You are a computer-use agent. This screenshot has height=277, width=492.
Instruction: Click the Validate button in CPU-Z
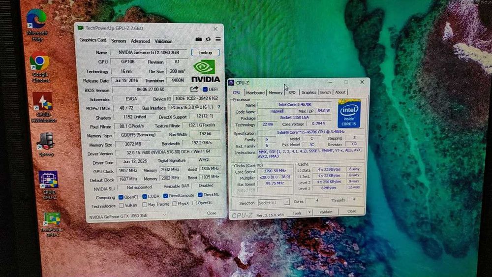click(326, 212)
